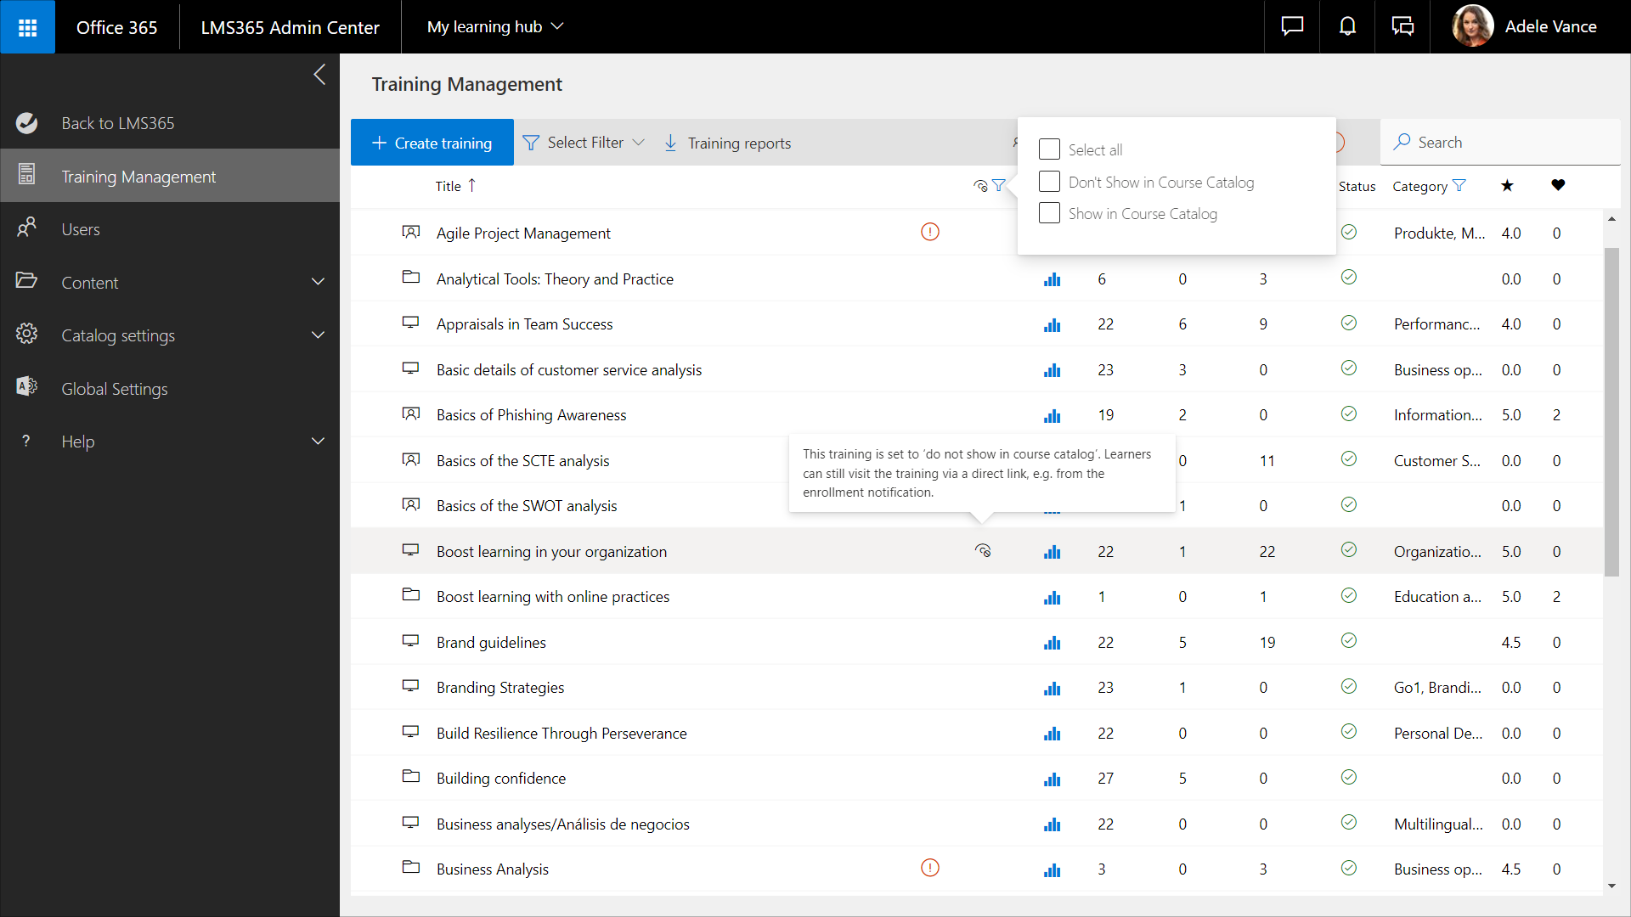Open the Select Filter dropdown
The height and width of the screenshot is (917, 1631).
point(584,143)
